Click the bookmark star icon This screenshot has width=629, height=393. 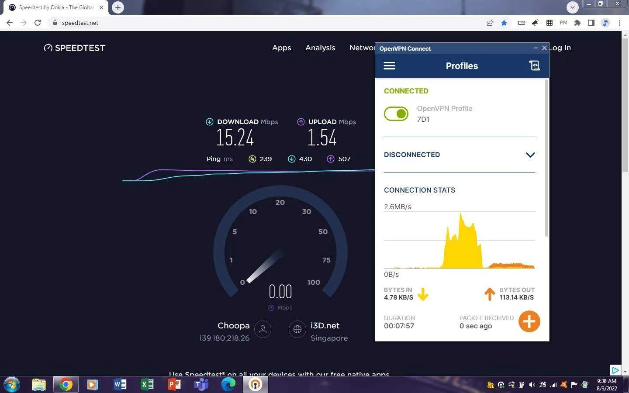504,23
